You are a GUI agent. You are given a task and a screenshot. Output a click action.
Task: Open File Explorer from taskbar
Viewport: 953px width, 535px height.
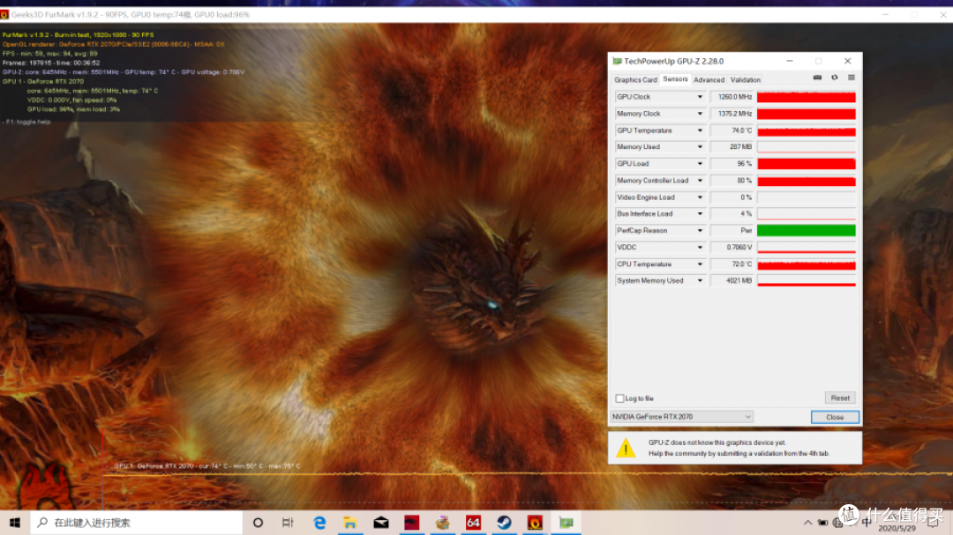pyautogui.click(x=350, y=523)
